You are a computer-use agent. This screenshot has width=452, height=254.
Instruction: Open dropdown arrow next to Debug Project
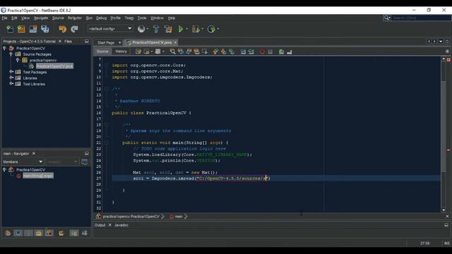point(203,29)
